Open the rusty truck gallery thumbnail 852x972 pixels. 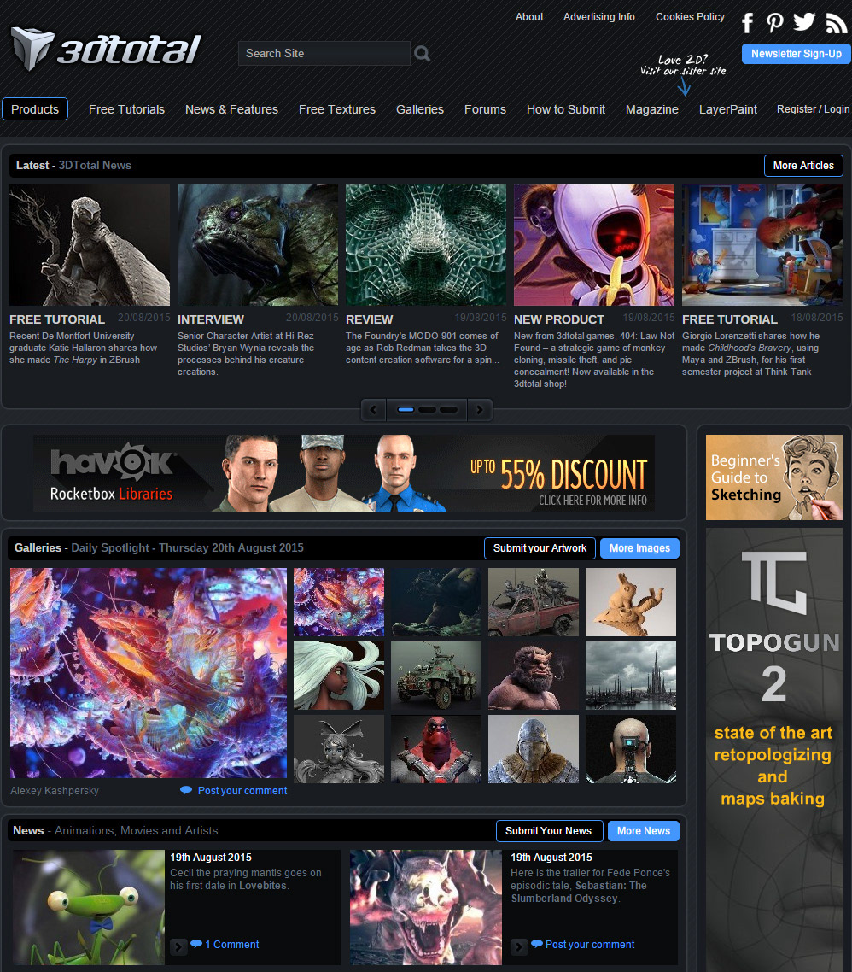tap(534, 602)
